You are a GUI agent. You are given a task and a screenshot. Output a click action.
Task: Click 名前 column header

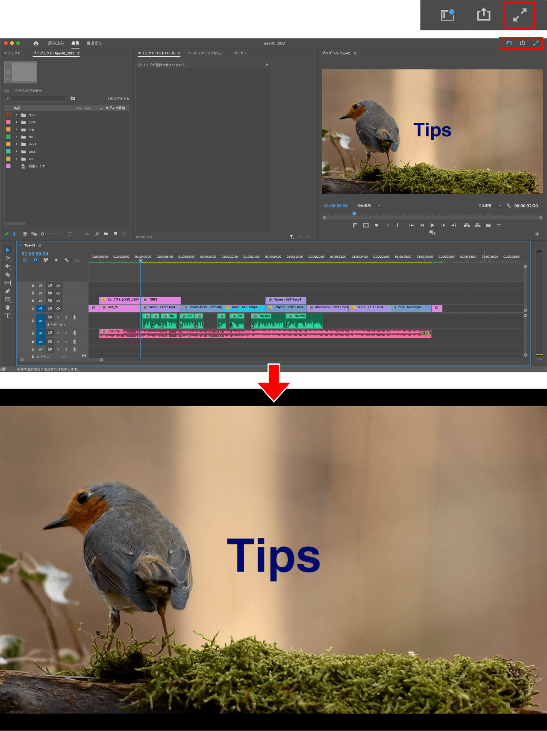(x=17, y=108)
